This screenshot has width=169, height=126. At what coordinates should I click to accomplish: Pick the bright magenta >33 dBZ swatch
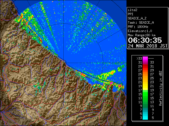pyautogui.click(x=145, y=59)
